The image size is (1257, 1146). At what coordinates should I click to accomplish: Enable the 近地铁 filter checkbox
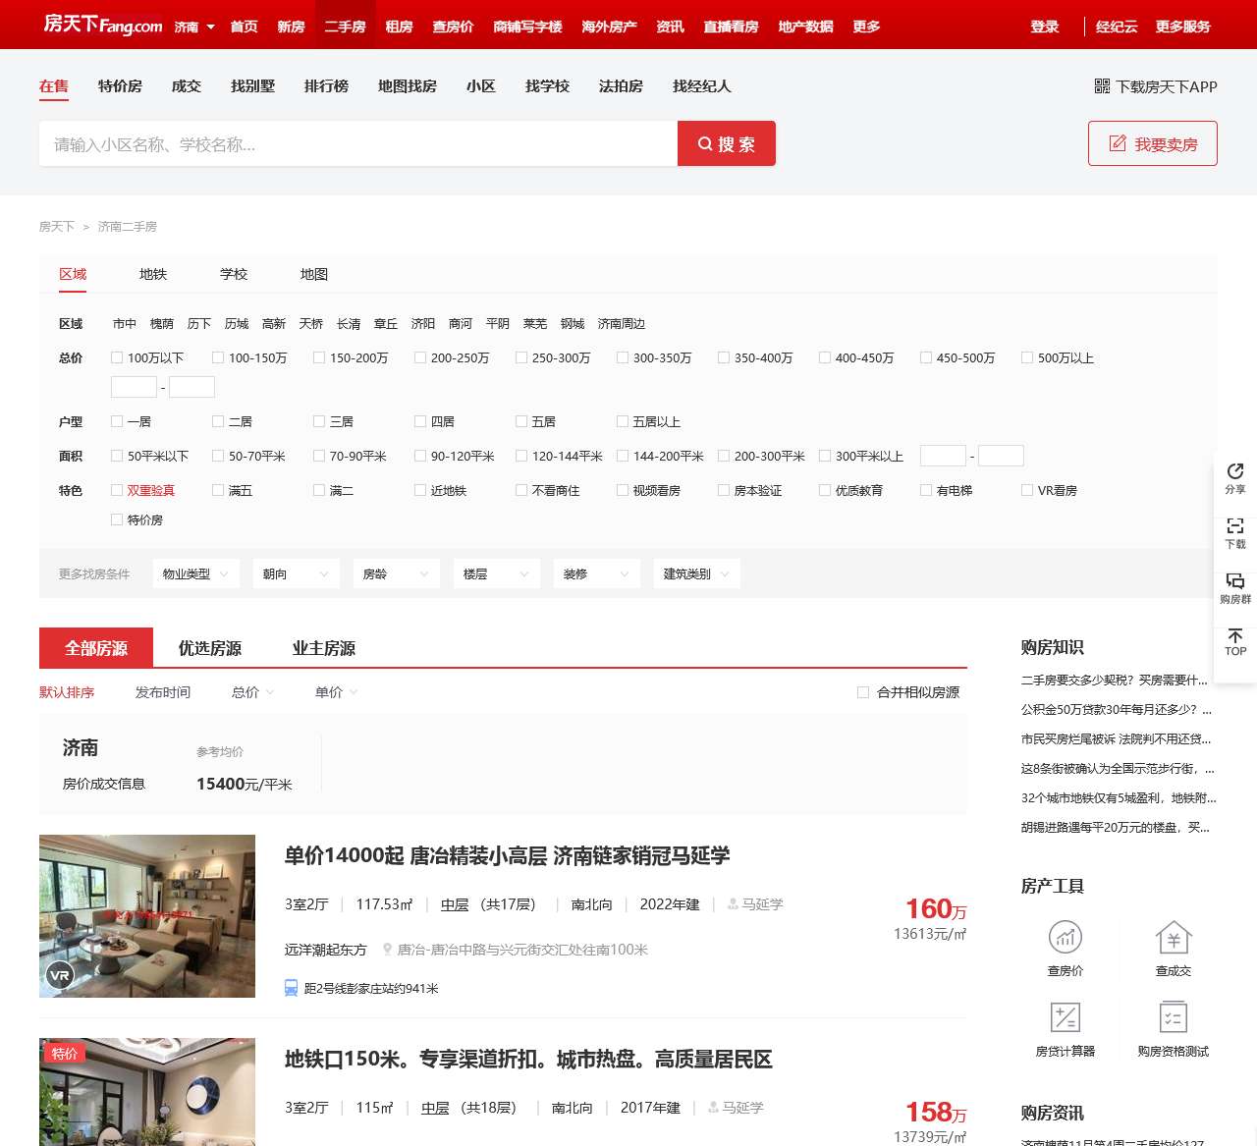[419, 490]
